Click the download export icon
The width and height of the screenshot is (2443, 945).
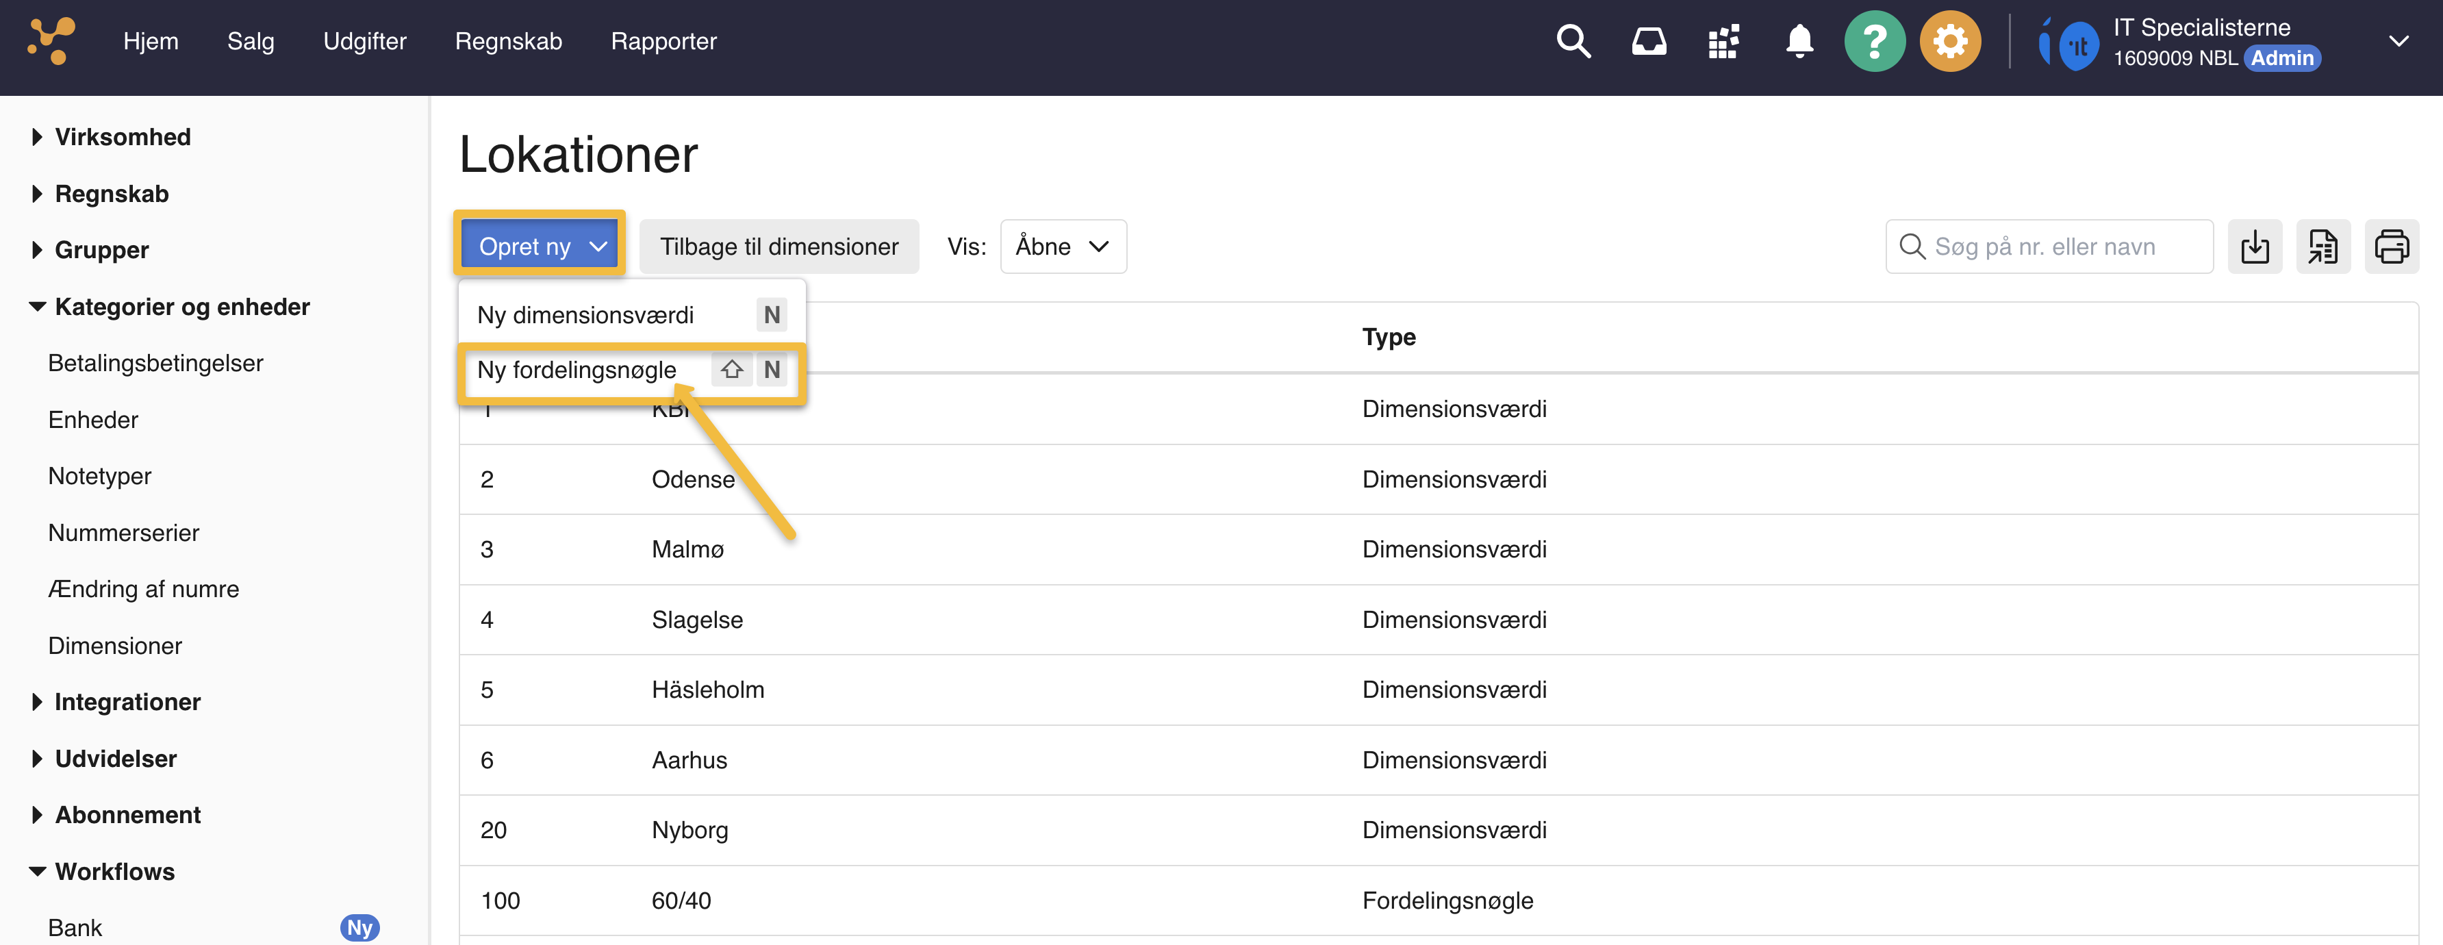click(2254, 247)
